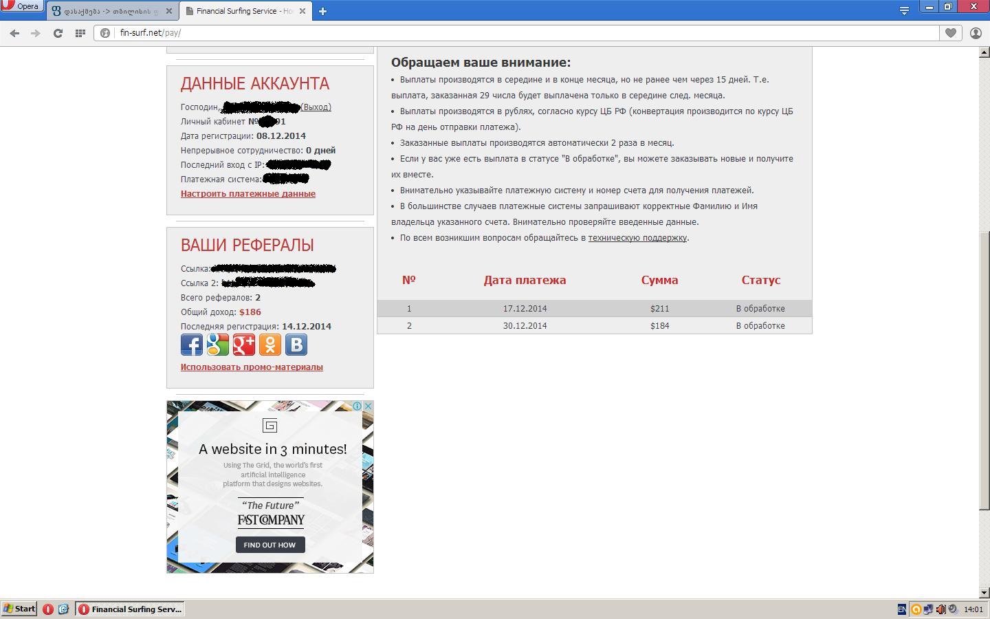Go forward to the next page
The image size is (990, 619).
pyautogui.click(x=36, y=33)
